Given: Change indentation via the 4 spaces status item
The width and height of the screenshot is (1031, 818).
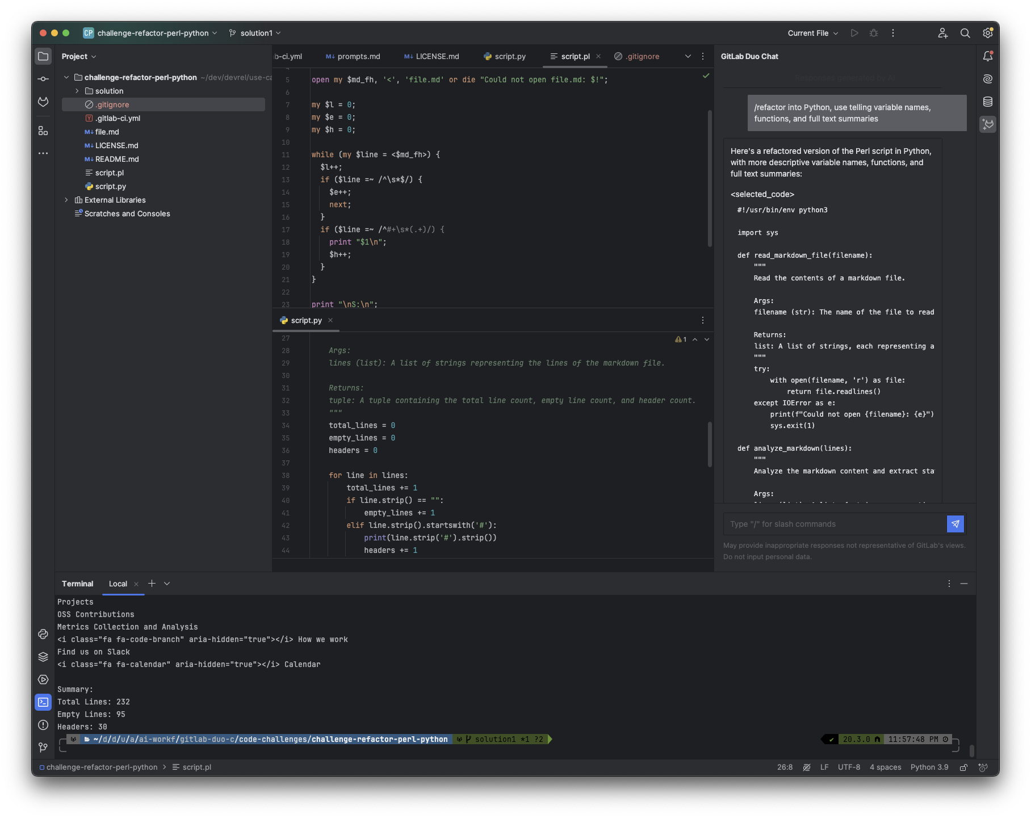Looking at the screenshot, I should coord(885,767).
